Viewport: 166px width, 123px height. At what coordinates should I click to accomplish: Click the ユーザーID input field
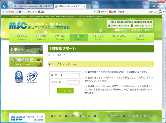tap(73, 75)
